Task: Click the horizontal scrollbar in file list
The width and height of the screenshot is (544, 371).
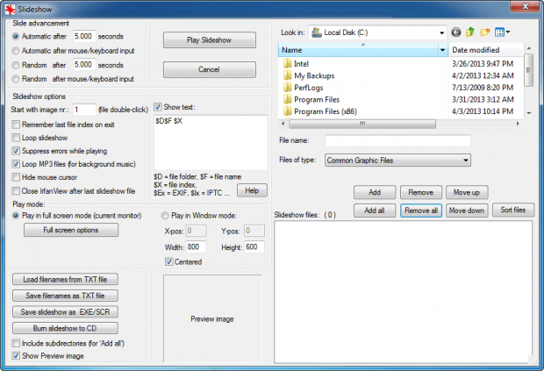Action: pyautogui.click(x=363, y=124)
